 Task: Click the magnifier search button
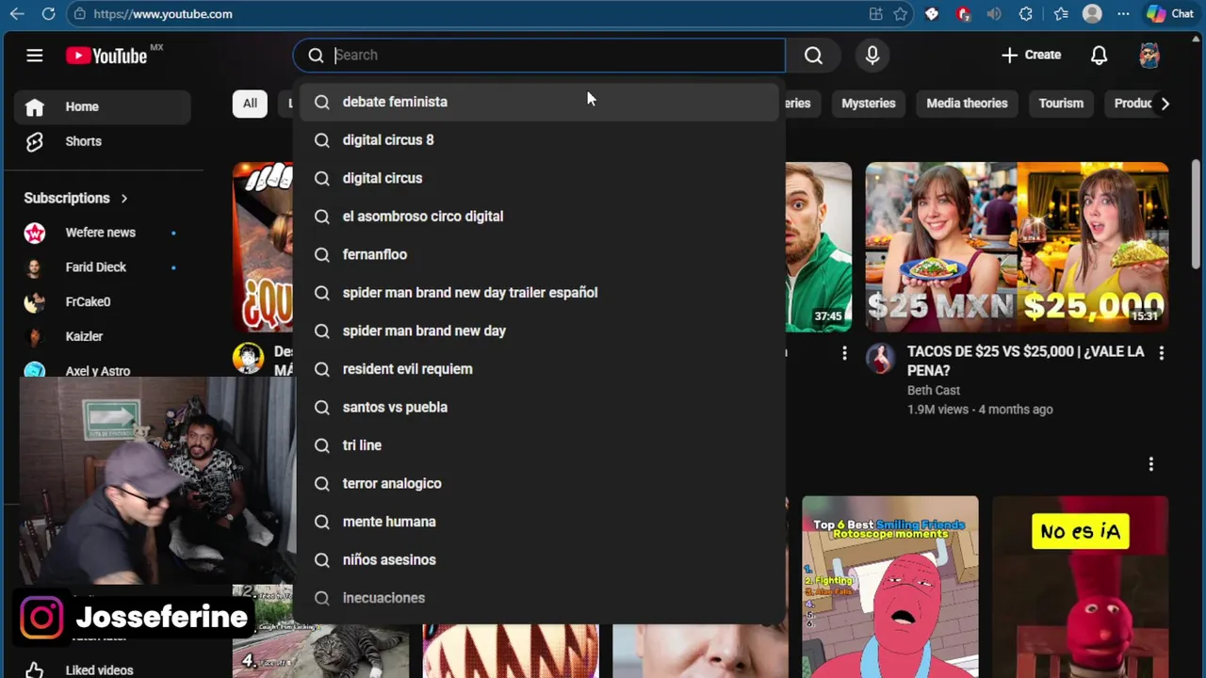813,56
